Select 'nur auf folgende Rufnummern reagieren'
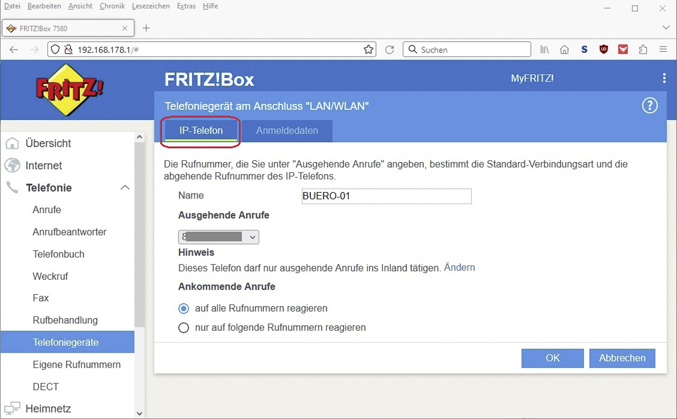Viewport: 677px width, 419px height. tap(184, 328)
